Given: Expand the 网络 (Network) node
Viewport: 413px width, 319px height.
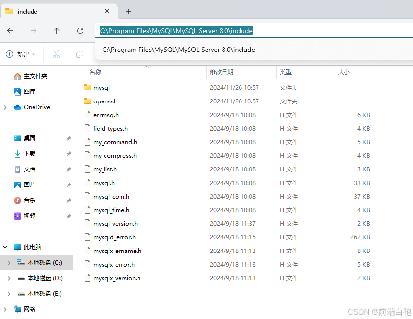Looking at the screenshot, I should pyautogui.click(x=5, y=309).
